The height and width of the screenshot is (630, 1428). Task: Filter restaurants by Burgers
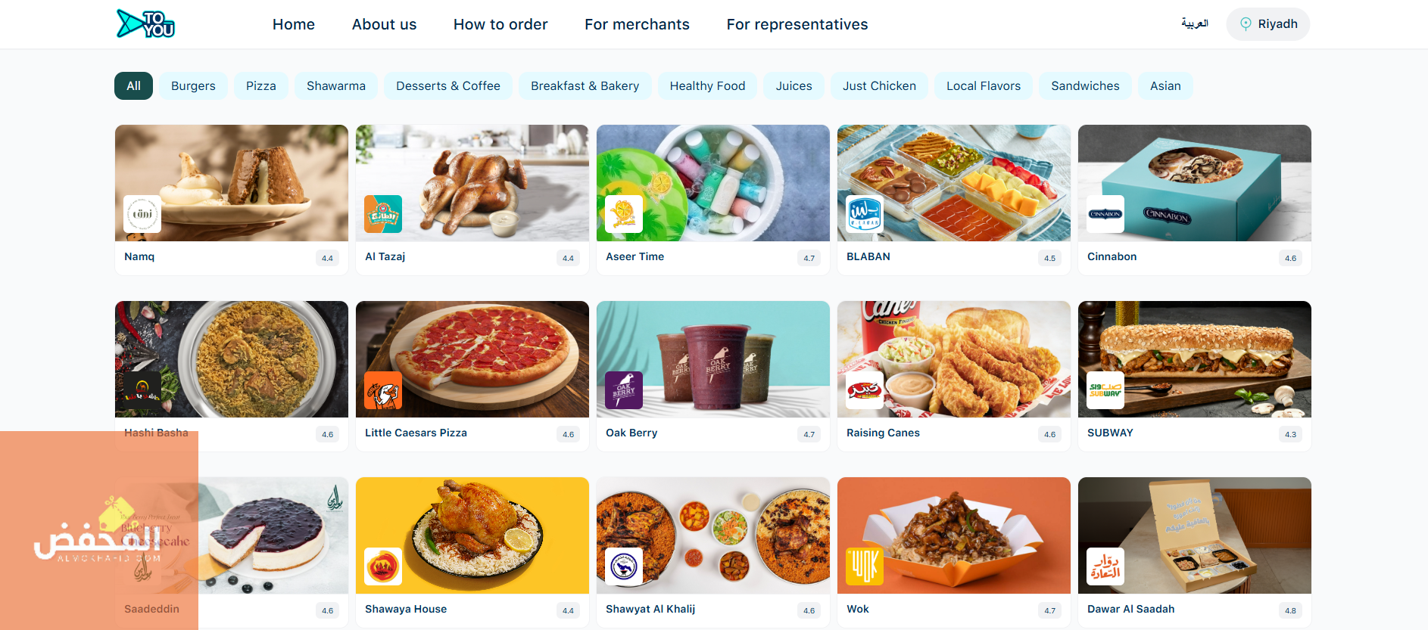coord(193,86)
